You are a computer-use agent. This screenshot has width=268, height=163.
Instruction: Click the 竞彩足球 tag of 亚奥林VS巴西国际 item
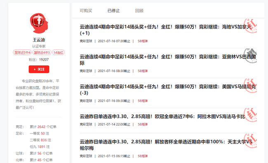86,71
